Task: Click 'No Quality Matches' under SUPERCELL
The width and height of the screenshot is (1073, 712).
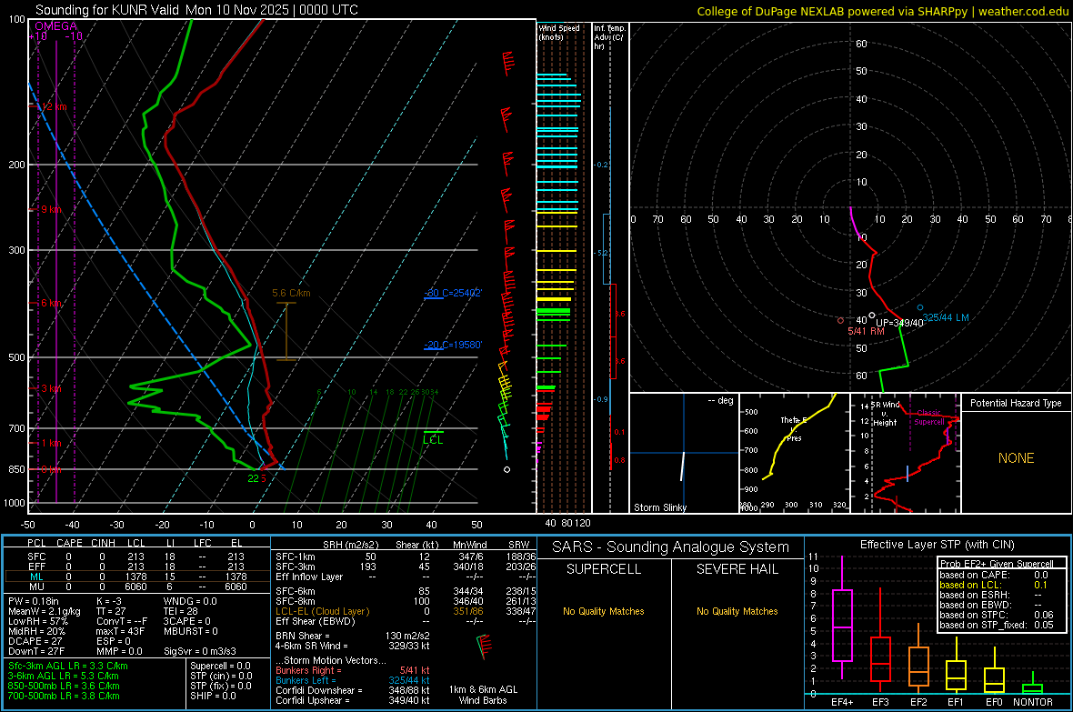Action: 604,611
